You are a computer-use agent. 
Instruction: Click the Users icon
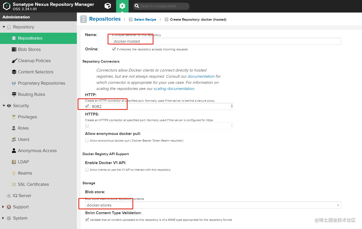(x=14, y=140)
